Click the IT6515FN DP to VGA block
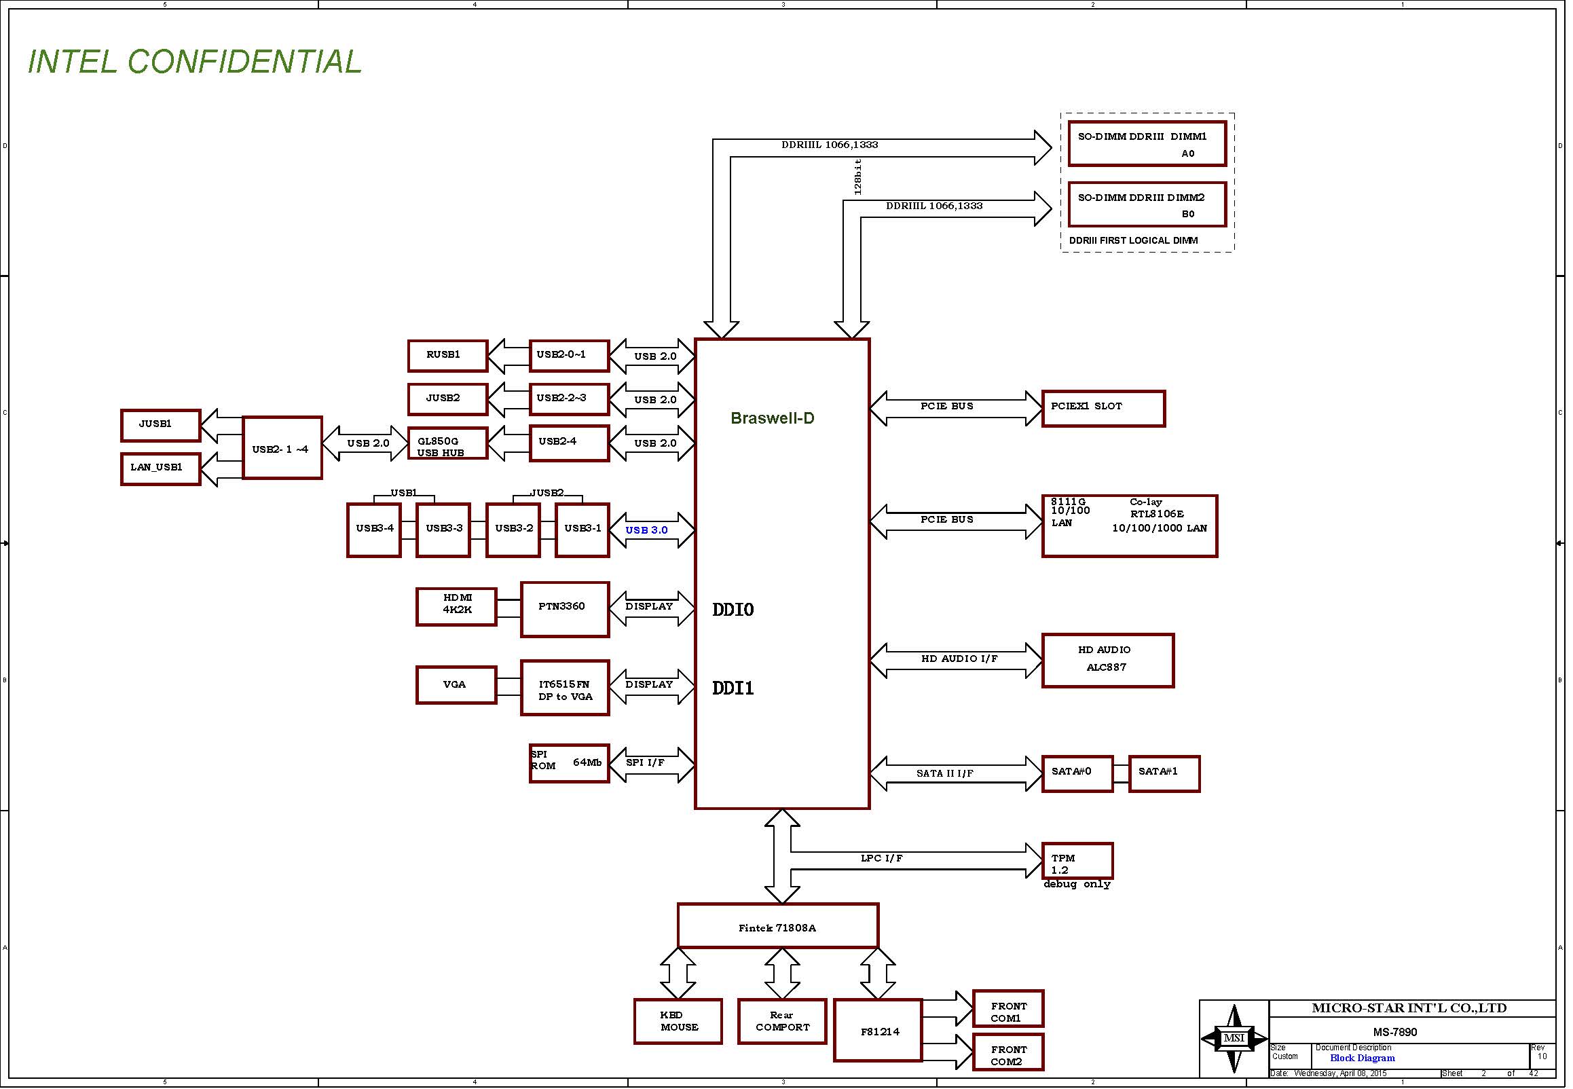The image size is (1573, 1089). (565, 688)
